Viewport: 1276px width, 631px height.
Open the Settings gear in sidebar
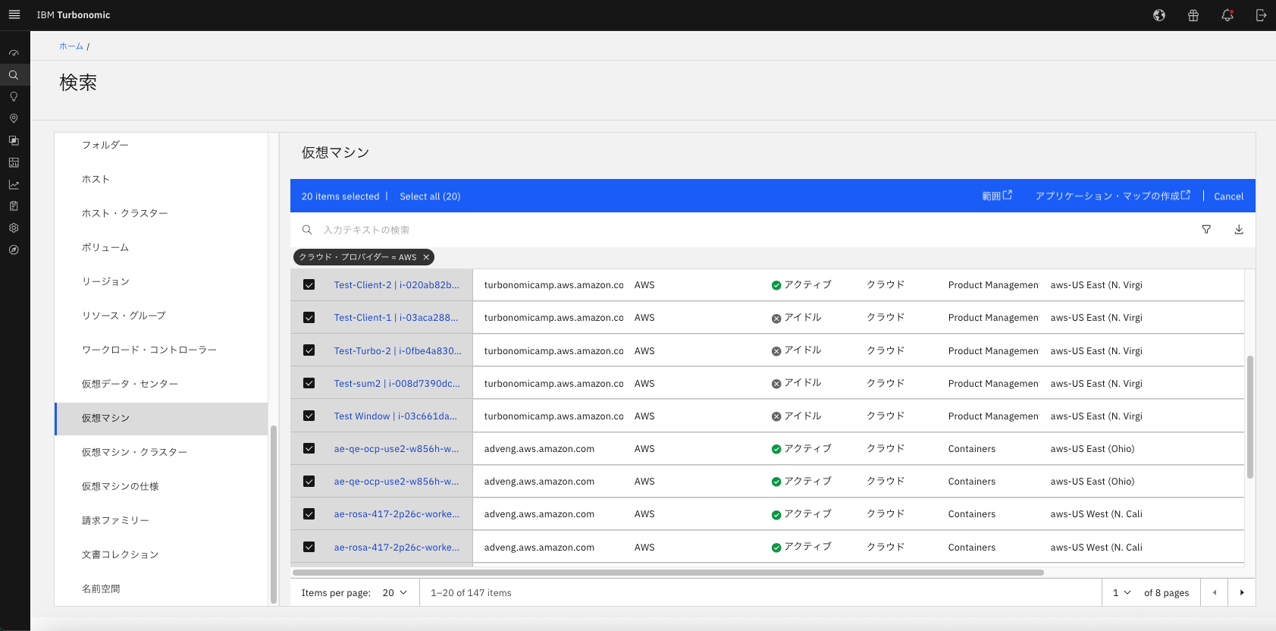[14, 228]
